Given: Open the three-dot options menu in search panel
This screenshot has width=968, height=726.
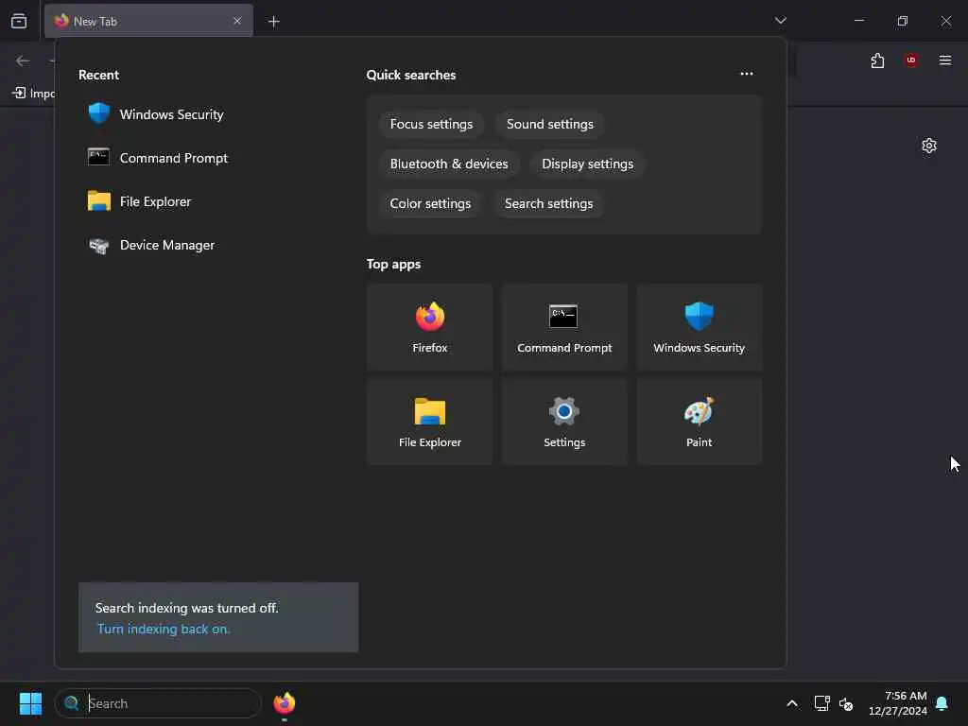Looking at the screenshot, I should 747,74.
